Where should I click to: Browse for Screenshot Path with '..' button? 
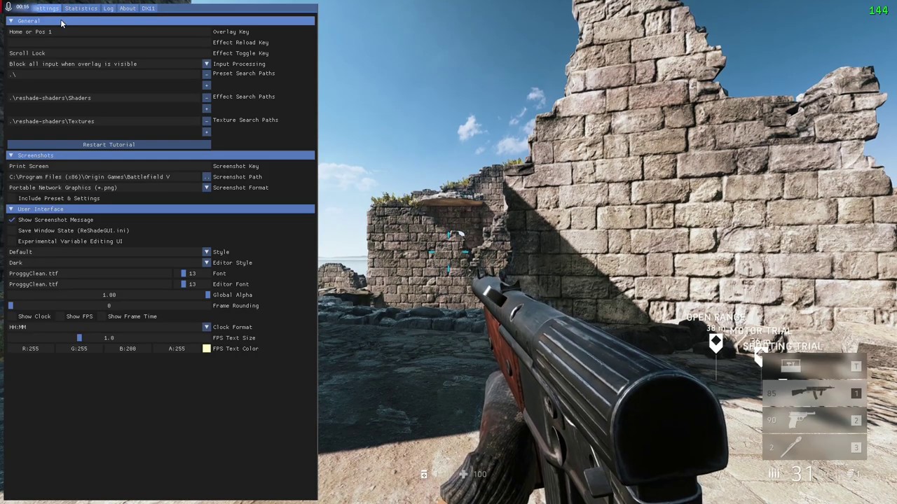coord(206,177)
